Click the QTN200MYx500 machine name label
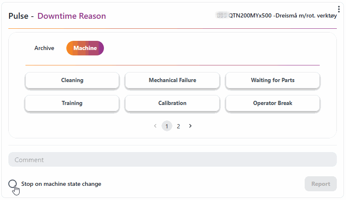346x200 pixels. coord(283,15)
